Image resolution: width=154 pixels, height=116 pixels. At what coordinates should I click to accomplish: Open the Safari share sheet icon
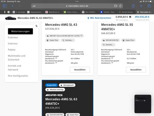tap(133, 6)
